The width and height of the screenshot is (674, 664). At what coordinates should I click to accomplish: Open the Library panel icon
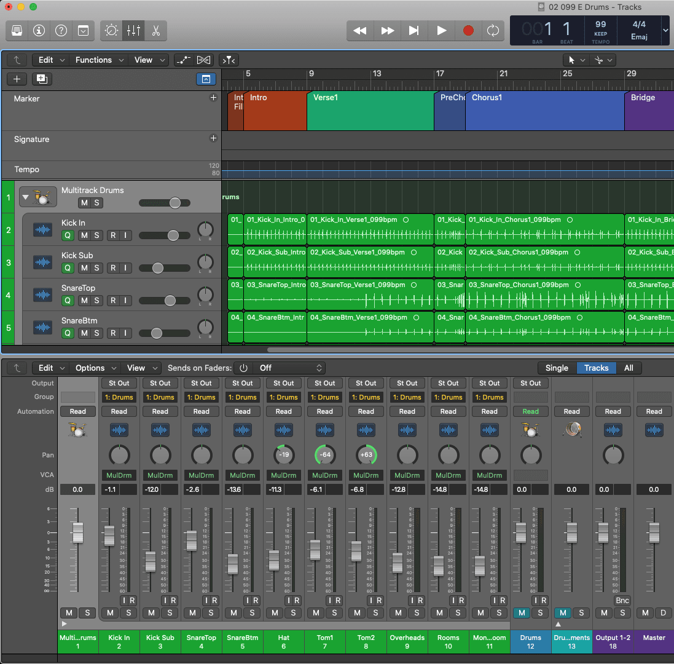(17, 30)
